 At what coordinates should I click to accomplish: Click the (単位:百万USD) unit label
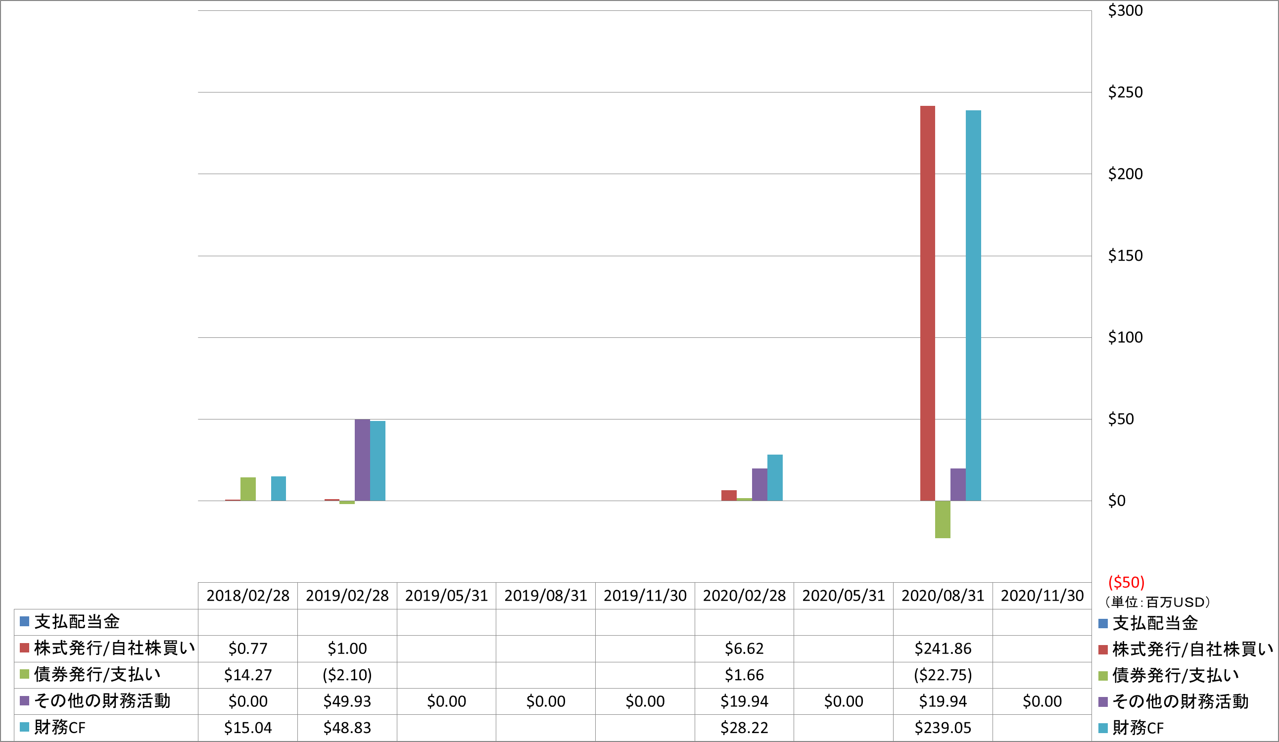click(x=1158, y=603)
